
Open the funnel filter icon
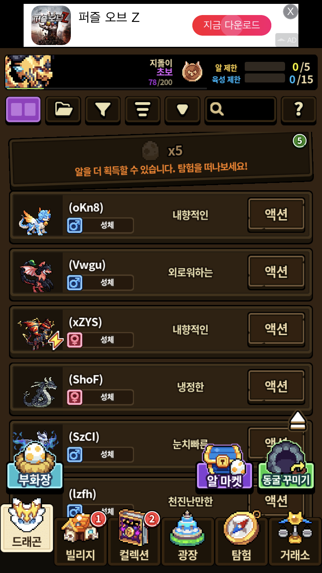click(103, 109)
